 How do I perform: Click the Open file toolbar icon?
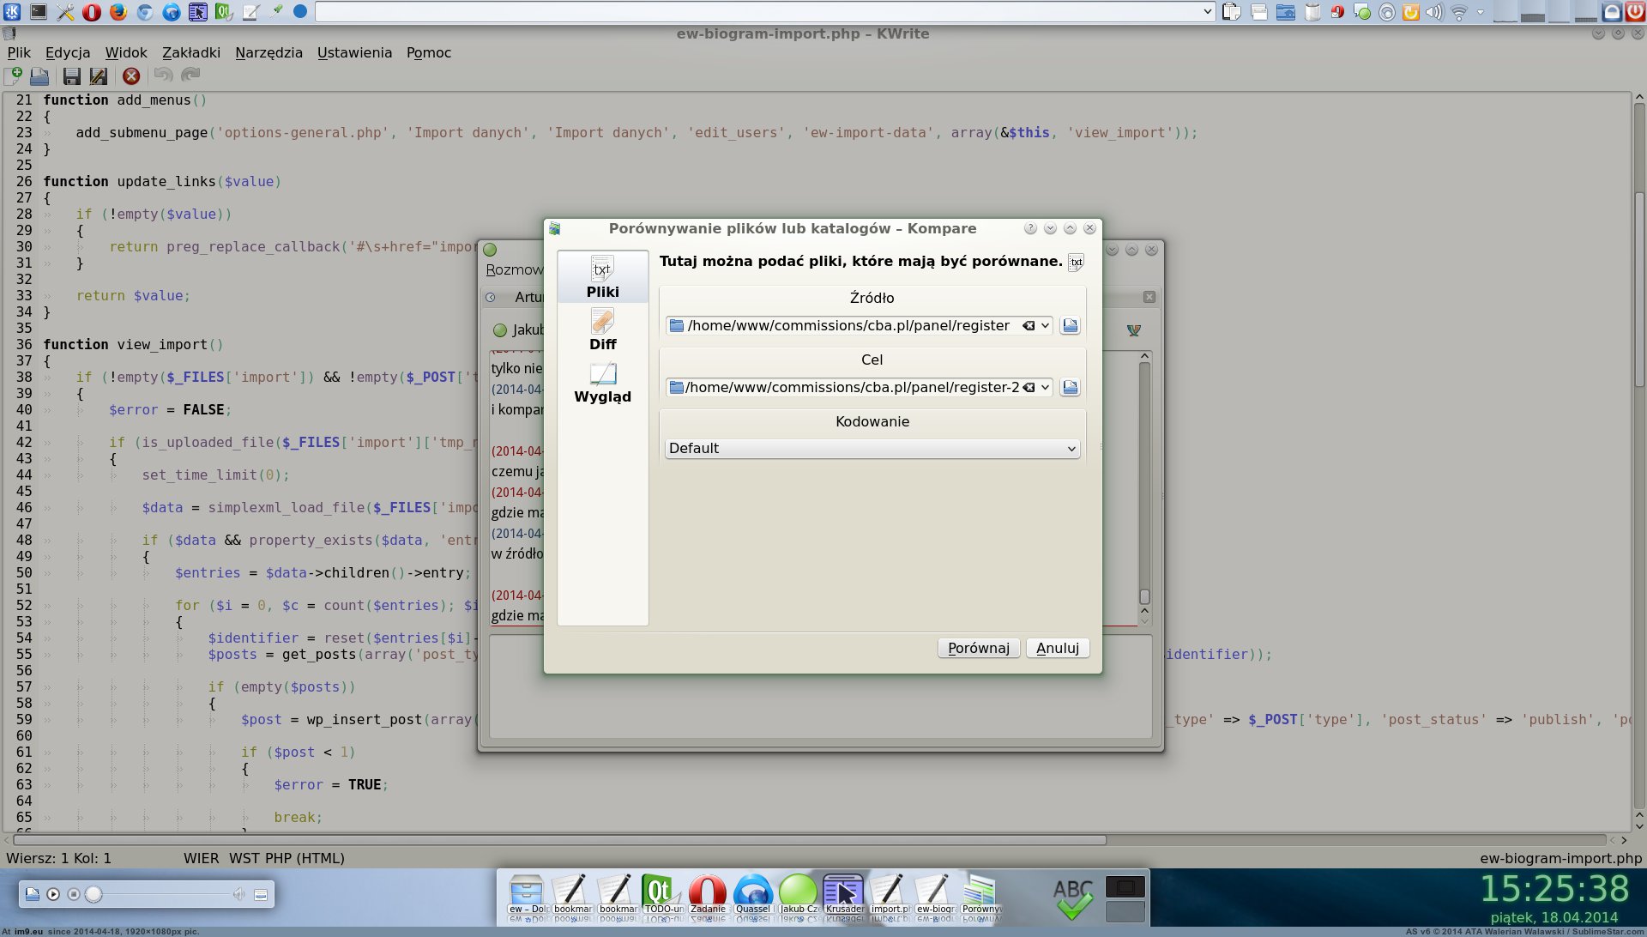tap(39, 76)
